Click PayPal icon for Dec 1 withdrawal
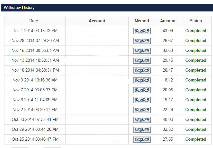The width and height of the screenshot is (213, 148). coord(142,31)
